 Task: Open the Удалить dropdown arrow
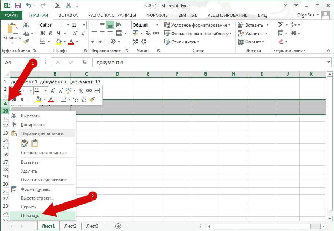pos(266,34)
